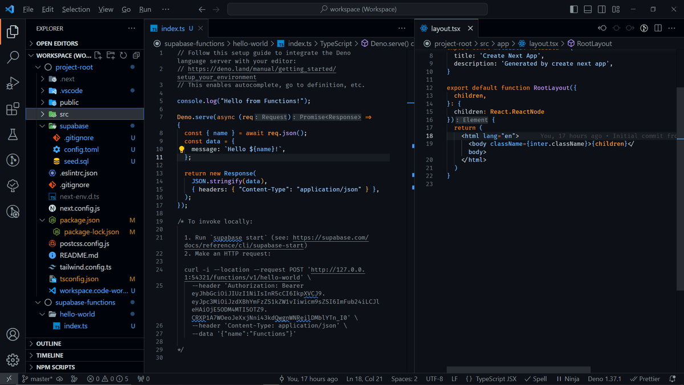Open the remote window indicator in status bar
The image size is (684, 385).
[9, 379]
